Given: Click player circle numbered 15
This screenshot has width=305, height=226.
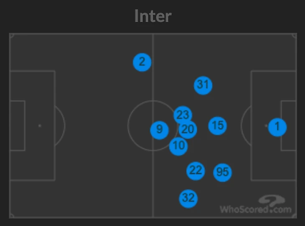Looking at the screenshot, I should coord(218,126).
